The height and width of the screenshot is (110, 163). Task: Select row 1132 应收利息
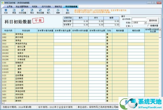click(80, 88)
